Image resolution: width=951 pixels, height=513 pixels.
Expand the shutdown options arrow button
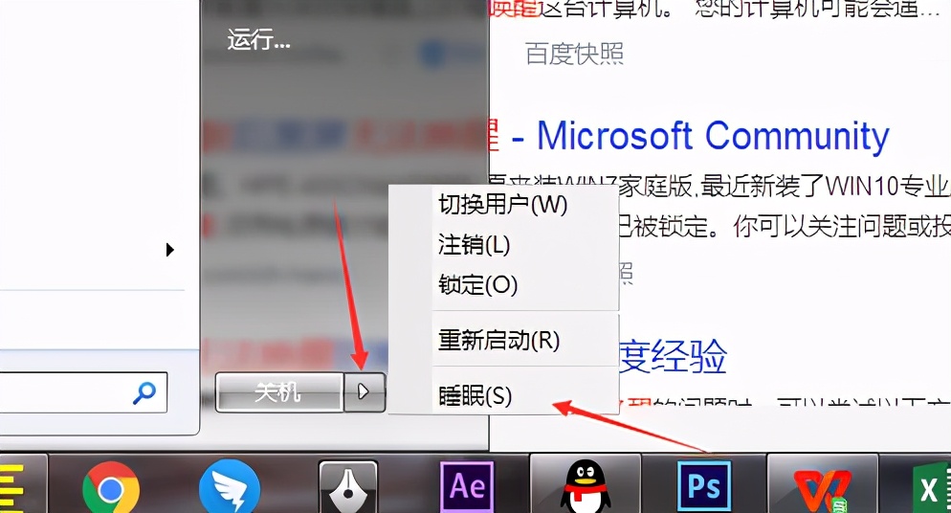pyautogui.click(x=365, y=392)
